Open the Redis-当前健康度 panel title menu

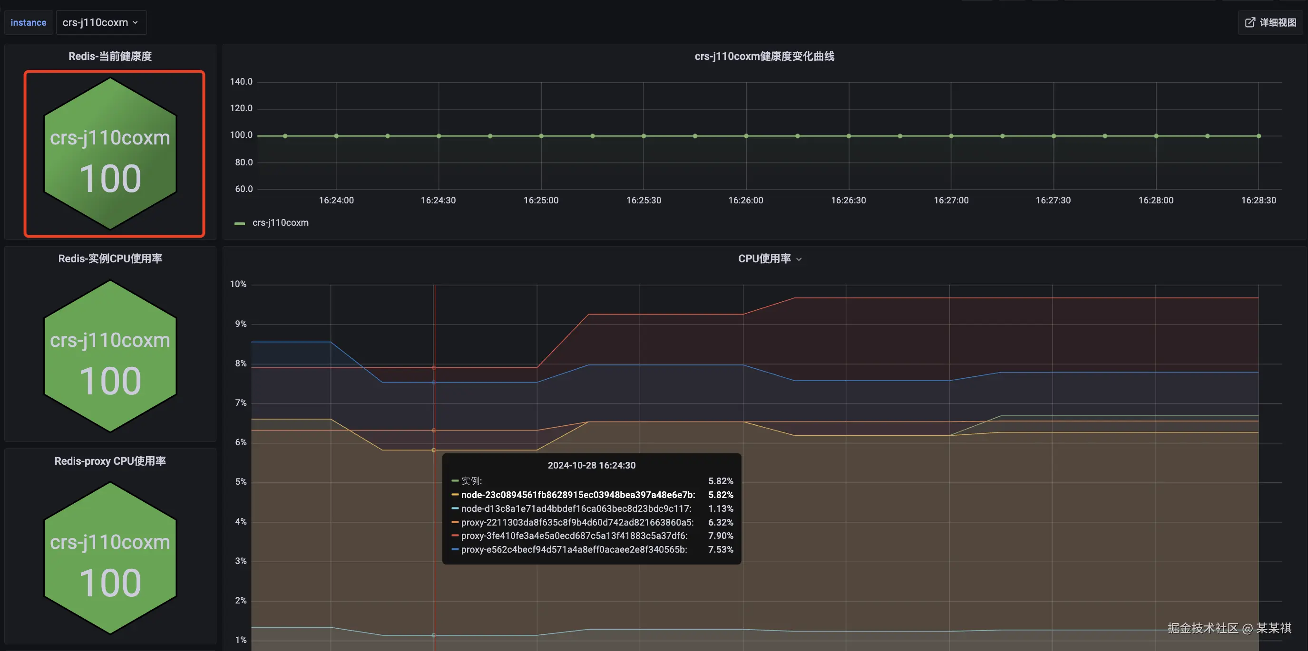pos(110,57)
